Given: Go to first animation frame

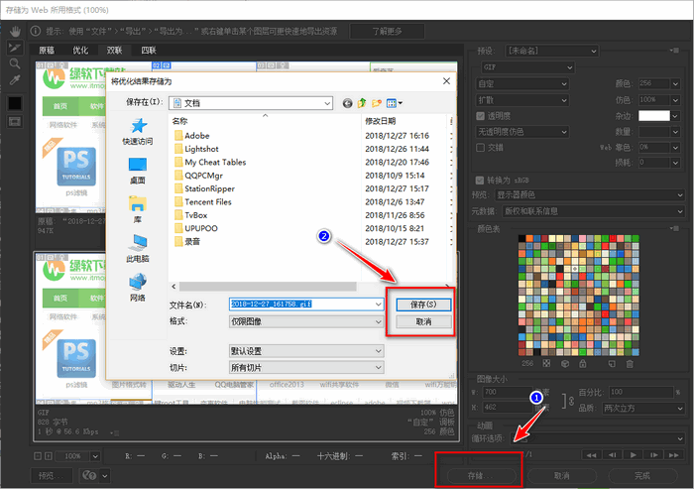Looking at the screenshot, I should (591, 455).
